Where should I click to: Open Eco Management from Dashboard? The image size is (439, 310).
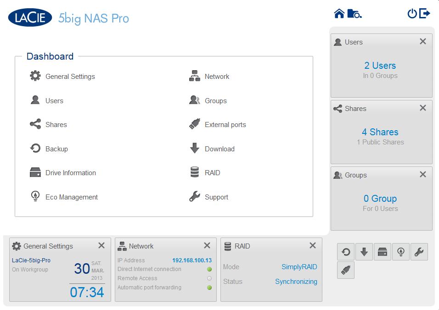72,197
